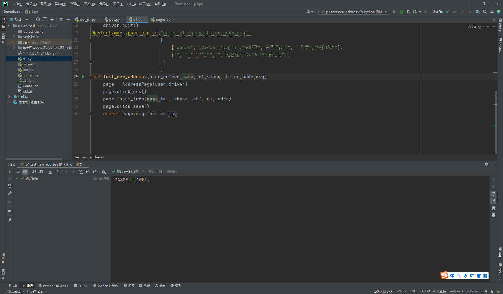This screenshot has width=503, height=294.
Task: Open the 文件(F) menu
Action: tap(17, 4)
